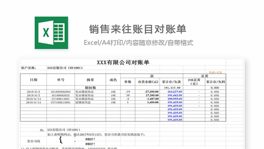Select the blue balance 191,442.00
Screen dimensions: 264x149
point(175,95)
